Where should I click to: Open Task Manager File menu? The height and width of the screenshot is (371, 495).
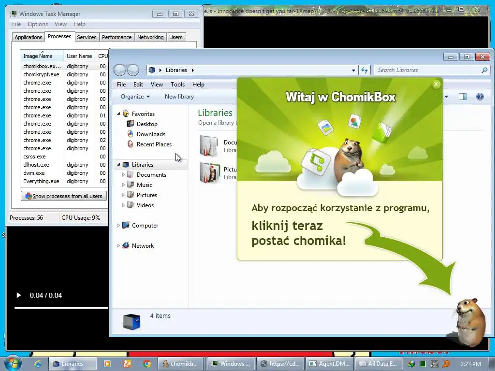(x=16, y=24)
